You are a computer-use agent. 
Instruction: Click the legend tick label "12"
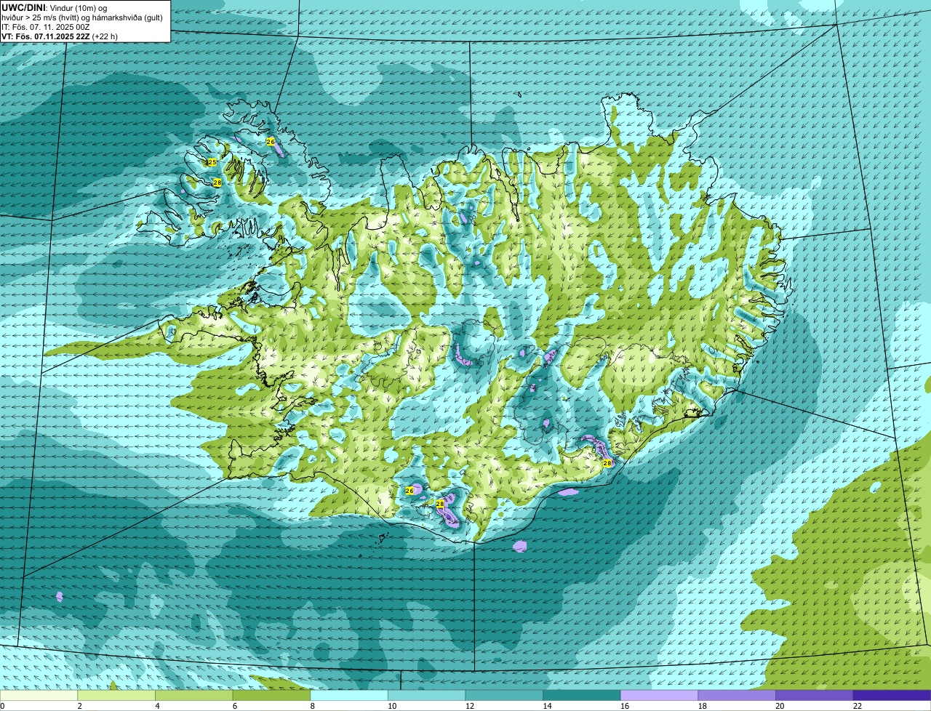coord(469,706)
